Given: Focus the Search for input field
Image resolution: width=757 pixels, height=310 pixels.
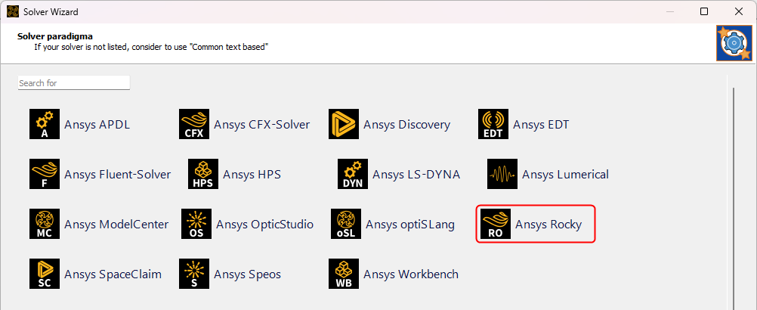Looking at the screenshot, I should point(74,82).
